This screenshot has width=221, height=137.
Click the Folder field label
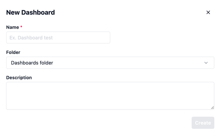tap(13, 52)
